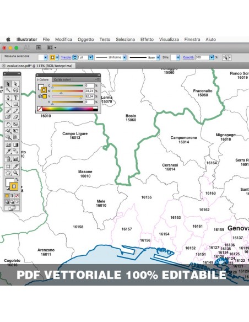
Task: Click the change screen mode button
Action: [x=12, y=208]
